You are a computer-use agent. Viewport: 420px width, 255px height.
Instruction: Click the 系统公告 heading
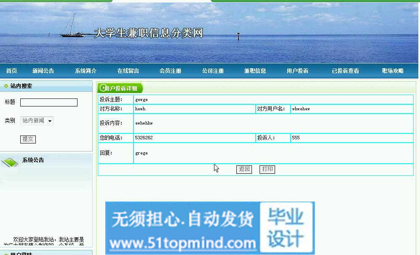coord(33,160)
